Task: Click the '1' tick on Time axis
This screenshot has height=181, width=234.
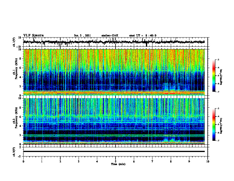Action: click(x=42, y=161)
